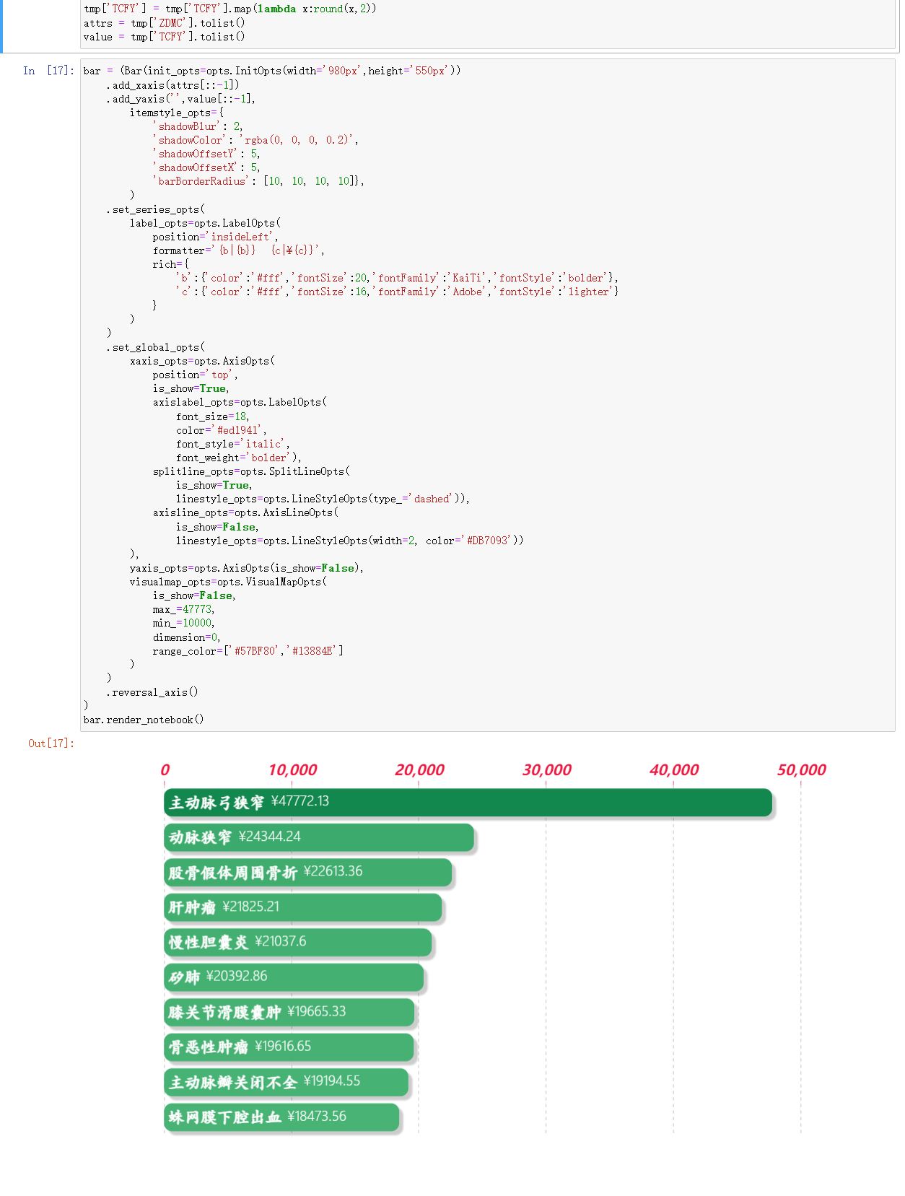Click the Out[17] output prompt
The height and width of the screenshot is (1196, 905).
pyautogui.click(x=51, y=743)
